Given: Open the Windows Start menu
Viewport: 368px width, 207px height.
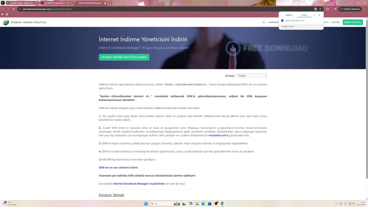Looking at the screenshot, I should click(146, 204).
